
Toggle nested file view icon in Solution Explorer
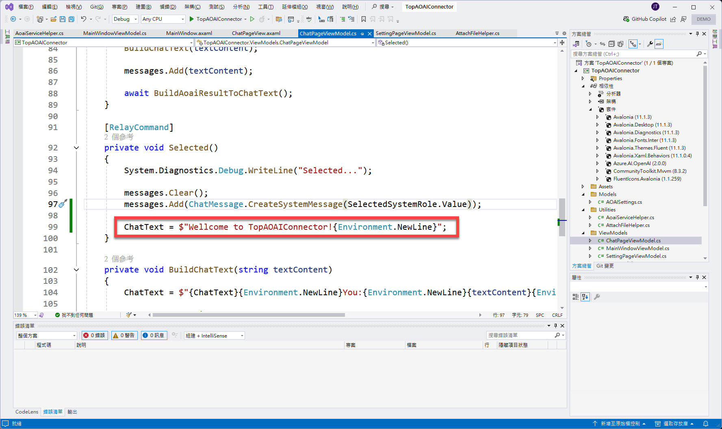[x=633, y=44]
